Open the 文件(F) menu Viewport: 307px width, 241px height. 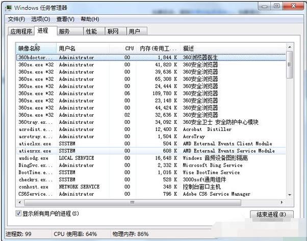[x=16, y=19]
